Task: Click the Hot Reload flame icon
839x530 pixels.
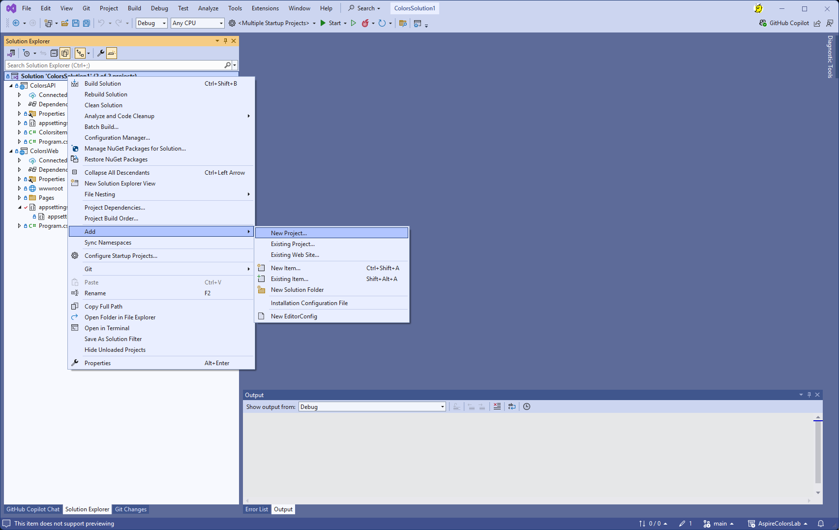Action: coord(365,23)
